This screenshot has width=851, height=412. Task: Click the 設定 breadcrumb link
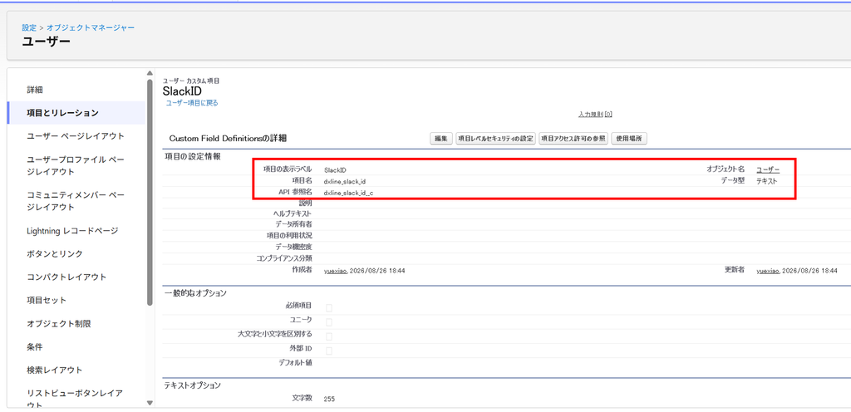[29, 27]
